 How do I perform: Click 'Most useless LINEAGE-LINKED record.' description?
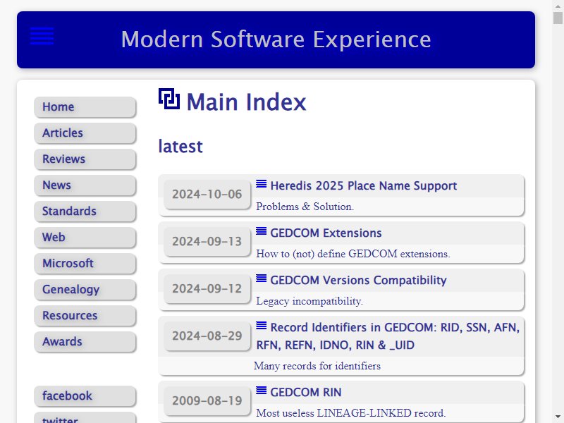(350, 413)
